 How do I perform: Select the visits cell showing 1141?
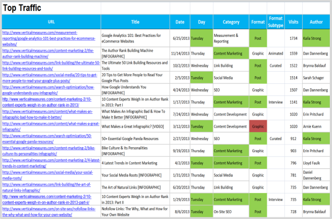[x=293, y=102]
